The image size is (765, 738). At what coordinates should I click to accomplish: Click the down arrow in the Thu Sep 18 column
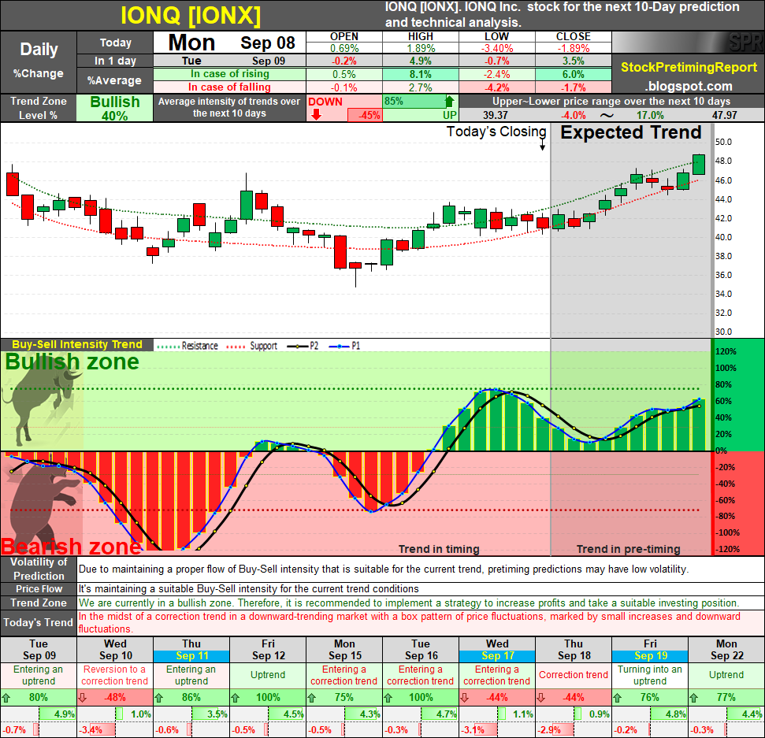click(541, 698)
